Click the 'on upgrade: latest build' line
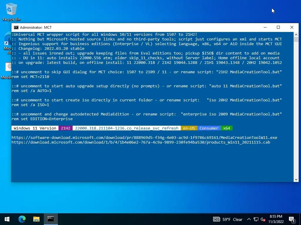The height and width of the screenshot is (225, 301). pos(147,63)
